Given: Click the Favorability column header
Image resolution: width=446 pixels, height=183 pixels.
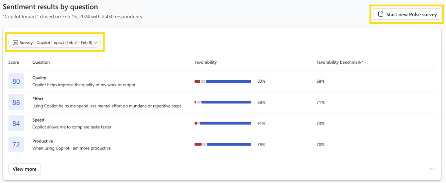Looking at the screenshot, I should (206, 62).
